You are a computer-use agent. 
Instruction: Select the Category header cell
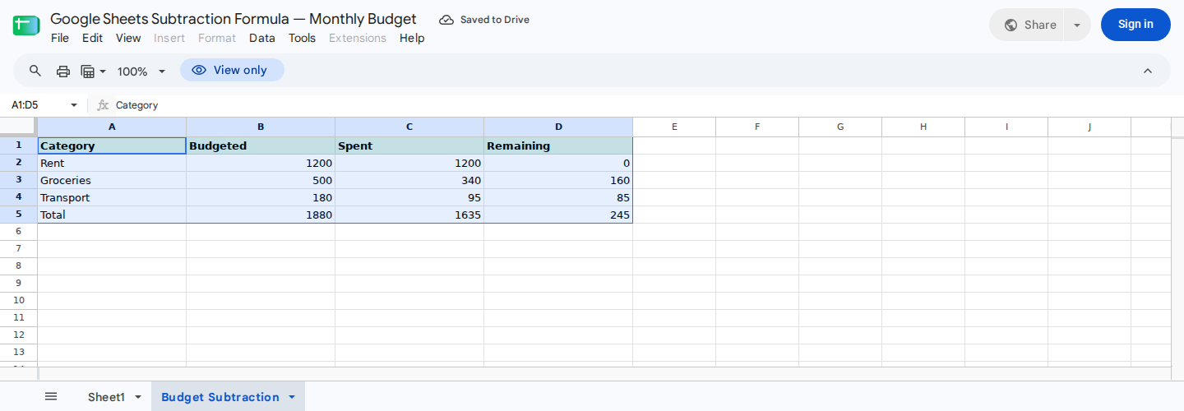point(112,145)
